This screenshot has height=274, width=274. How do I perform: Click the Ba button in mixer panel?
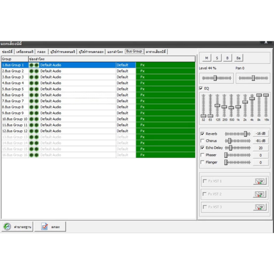[x=238, y=58]
